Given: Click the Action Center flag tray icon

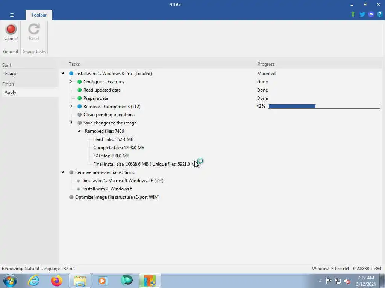Looking at the screenshot, I should (329, 281).
